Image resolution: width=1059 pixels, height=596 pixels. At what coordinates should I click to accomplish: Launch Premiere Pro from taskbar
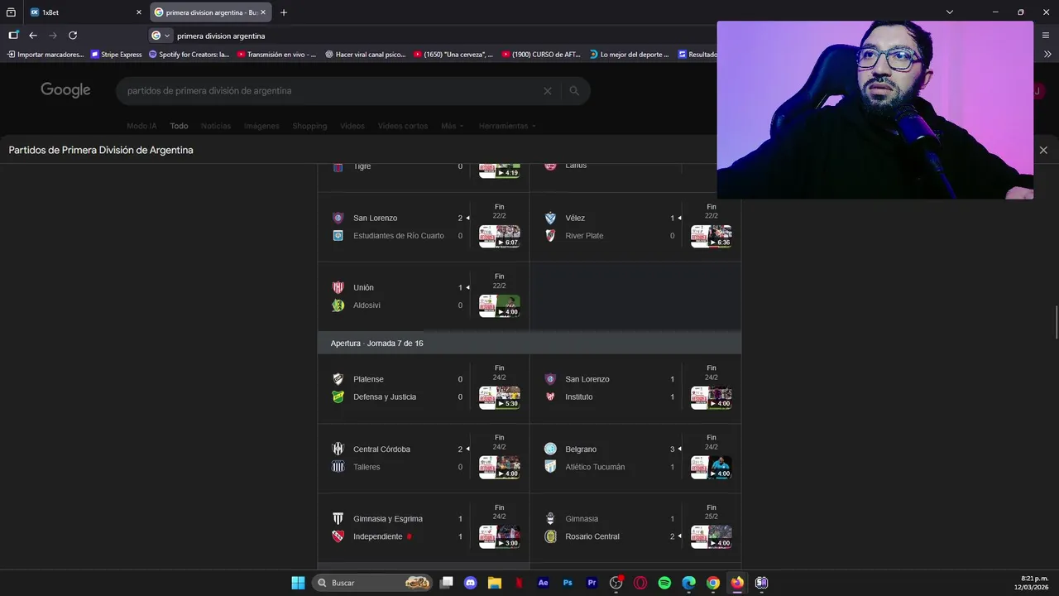tap(592, 583)
